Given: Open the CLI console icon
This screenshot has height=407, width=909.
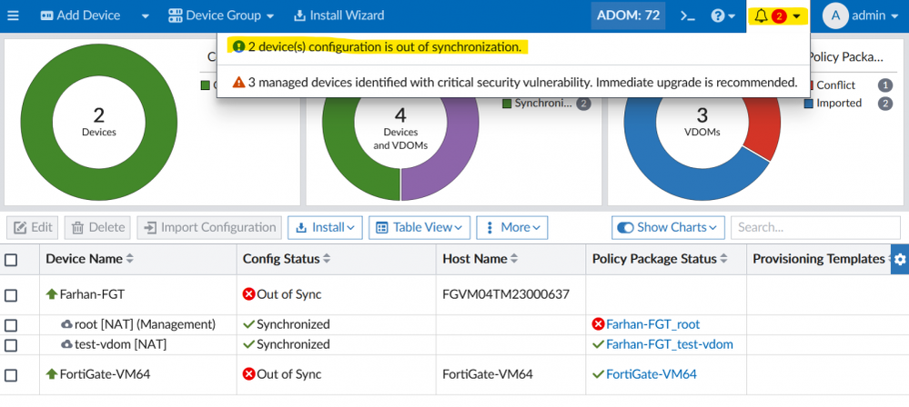Looking at the screenshot, I should click(x=689, y=15).
